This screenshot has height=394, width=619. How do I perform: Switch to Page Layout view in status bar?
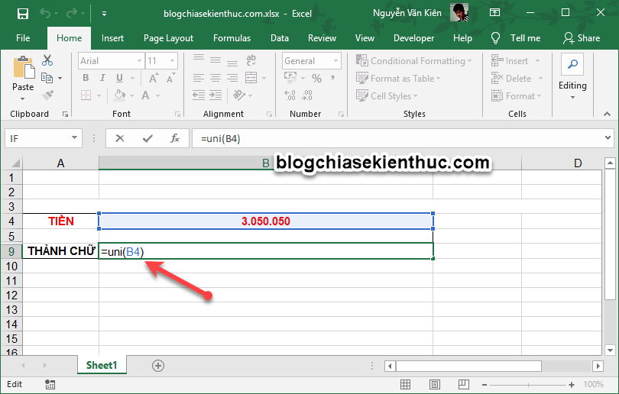point(435,385)
